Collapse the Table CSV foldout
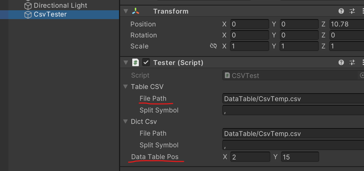The image size is (364, 171). (x=126, y=87)
